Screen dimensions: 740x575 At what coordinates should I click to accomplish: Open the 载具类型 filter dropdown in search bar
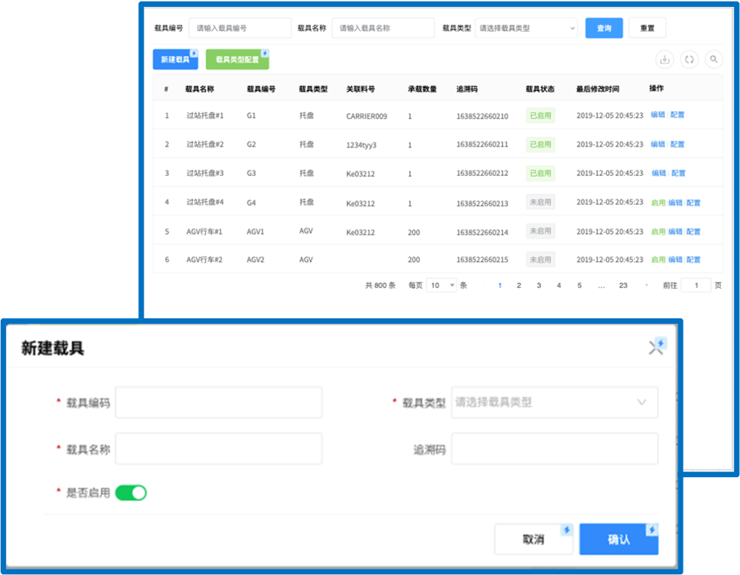click(x=526, y=28)
